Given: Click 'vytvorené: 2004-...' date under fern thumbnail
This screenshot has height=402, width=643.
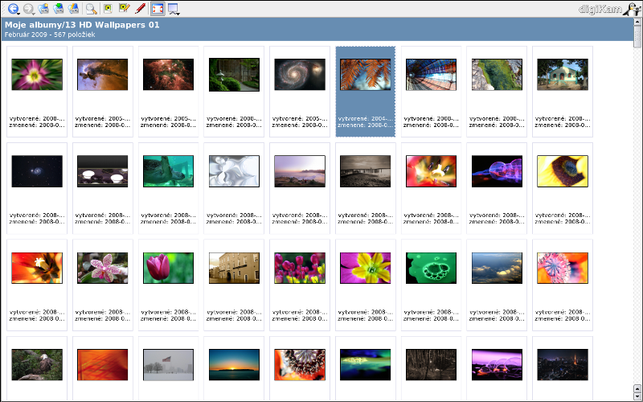Looking at the screenshot, I should coord(366,118).
